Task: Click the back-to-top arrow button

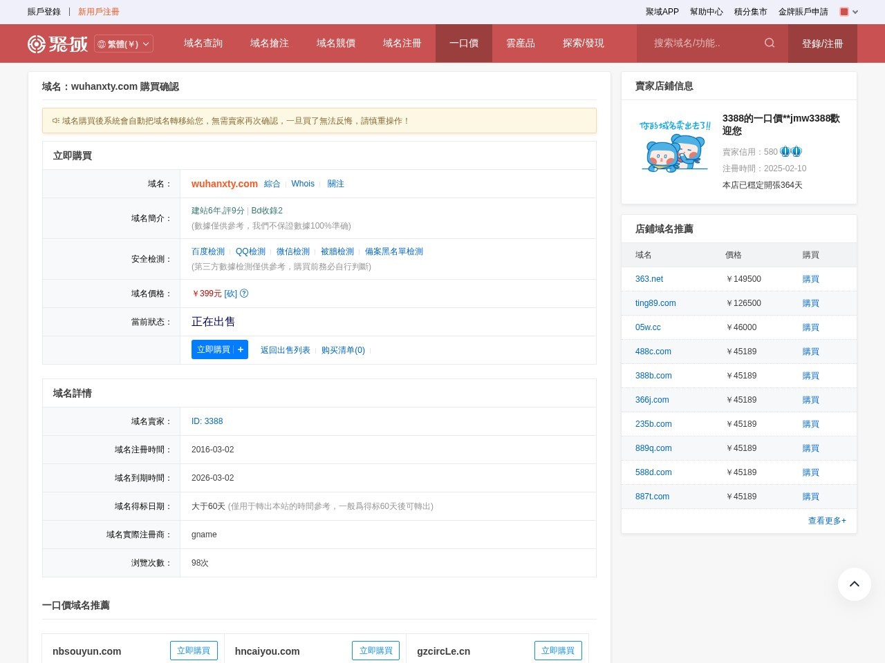Action: (855, 584)
